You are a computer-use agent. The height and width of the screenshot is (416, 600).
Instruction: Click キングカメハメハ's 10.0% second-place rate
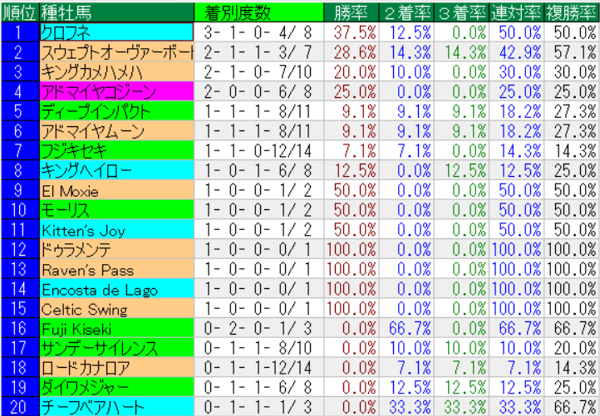[x=406, y=71]
